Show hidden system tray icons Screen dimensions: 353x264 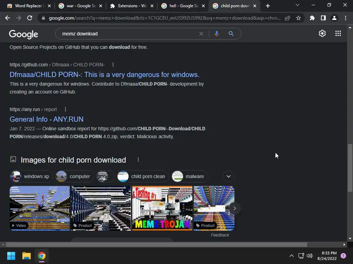[x=292, y=256]
